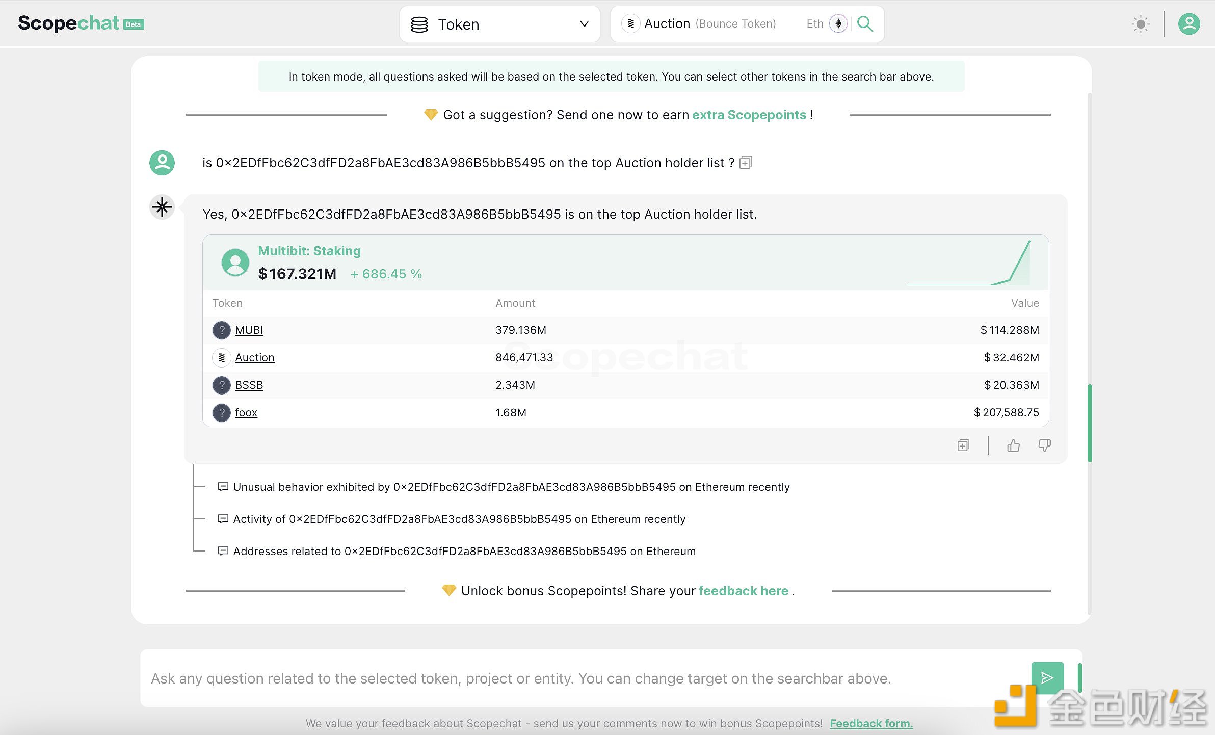Select the Activity of address follow-up suggestion
The width and height of the screenshot is (1215, 735).
[459, 519]
